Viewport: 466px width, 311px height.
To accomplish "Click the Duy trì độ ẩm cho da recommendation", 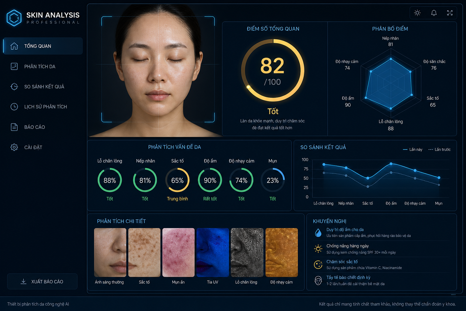I will [381, 233].
